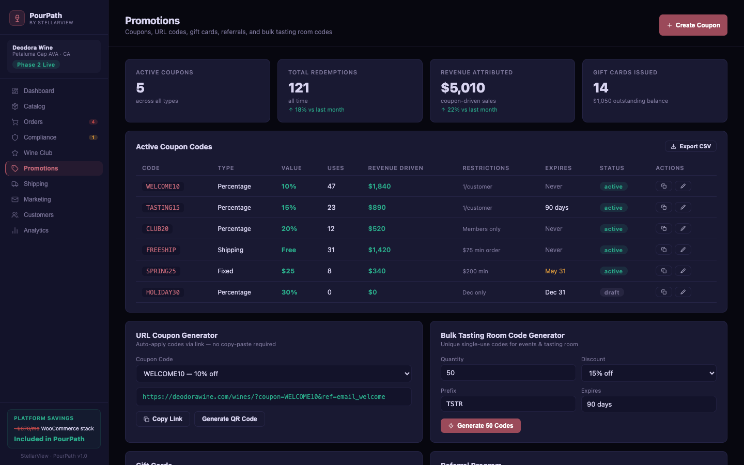Screen dimensions: 744x465
Task: Expand the Discount dropdown in bulk generator
Action: click(x=648, y=373)
